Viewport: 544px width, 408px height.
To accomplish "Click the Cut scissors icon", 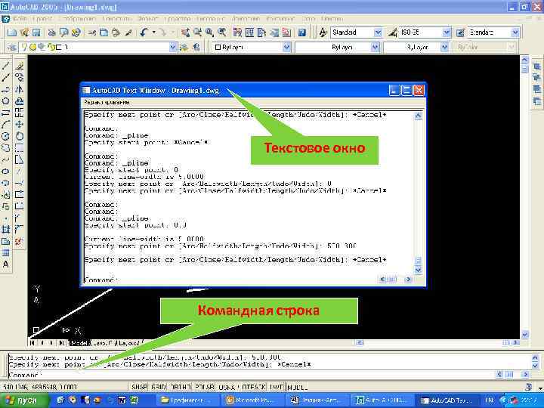I will [92, 32].
